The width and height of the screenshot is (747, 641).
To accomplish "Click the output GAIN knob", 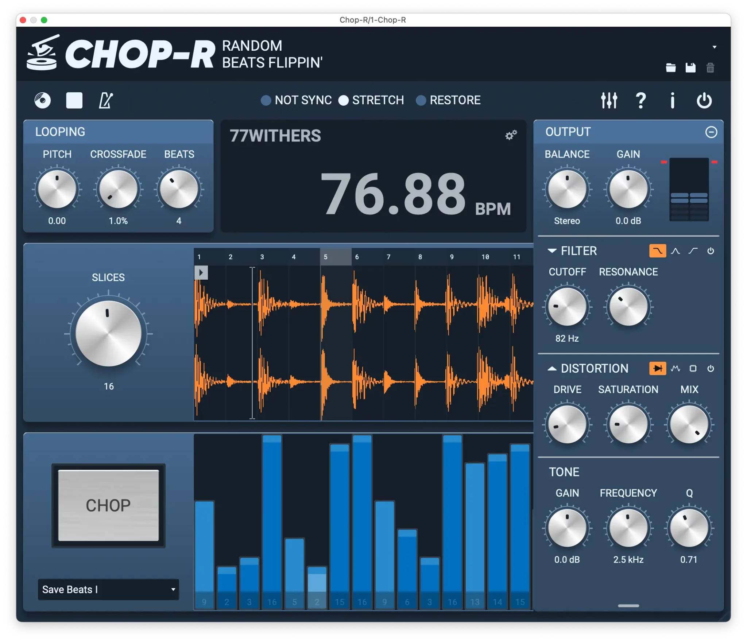I will (628, 189).
